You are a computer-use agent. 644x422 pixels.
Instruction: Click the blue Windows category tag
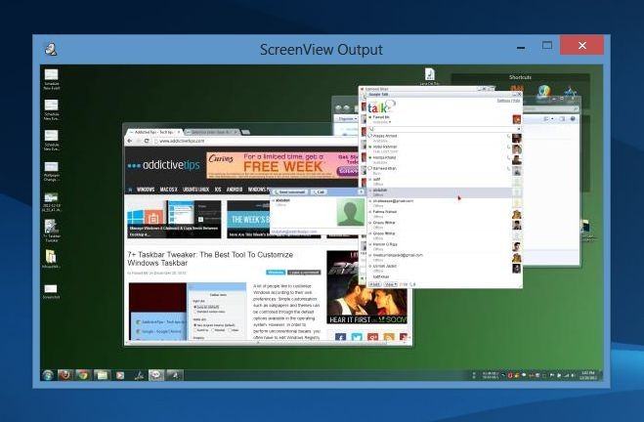[276, 273]
